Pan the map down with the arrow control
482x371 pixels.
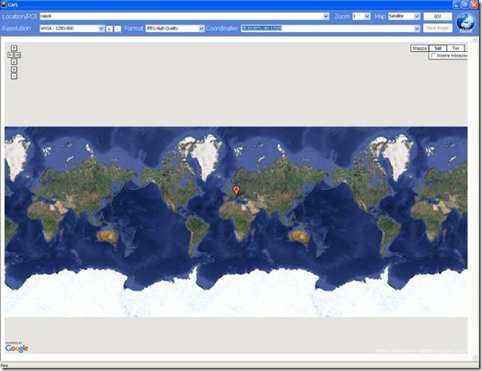click(x=14, y=61)
